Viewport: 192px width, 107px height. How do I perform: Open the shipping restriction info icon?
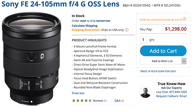tap(127, 30)
